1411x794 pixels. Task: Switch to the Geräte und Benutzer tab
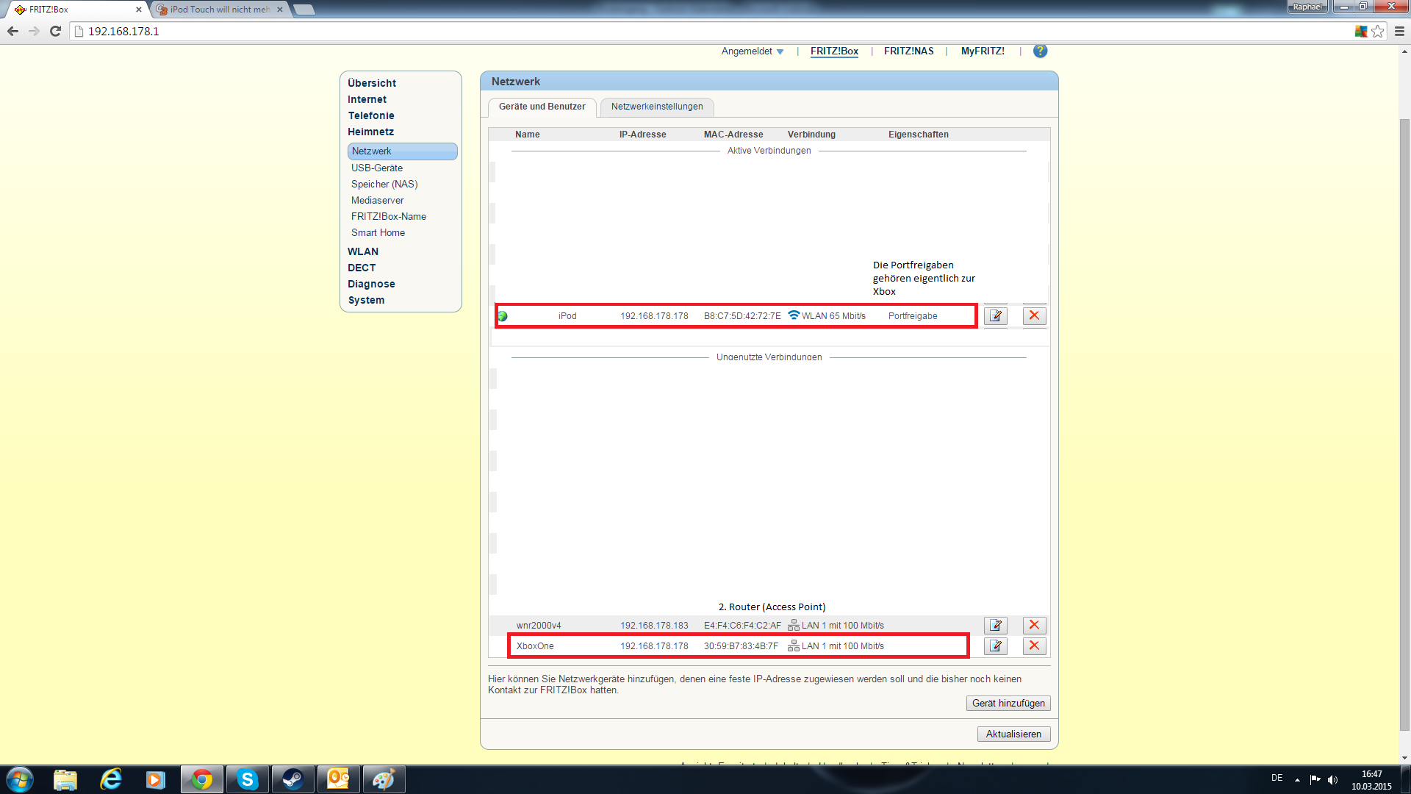pyautogui.click(x=542, y=107)
